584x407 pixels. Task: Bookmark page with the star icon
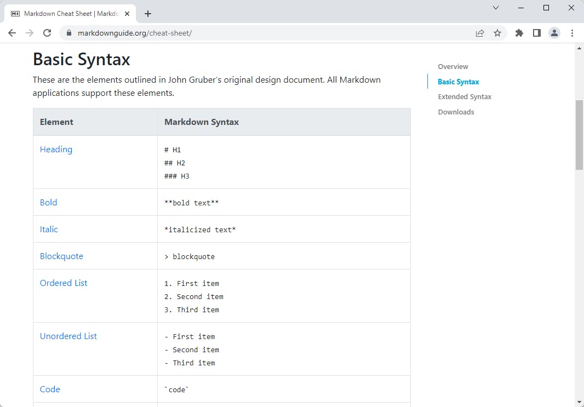pyautogui.click(x=497, y=33)
